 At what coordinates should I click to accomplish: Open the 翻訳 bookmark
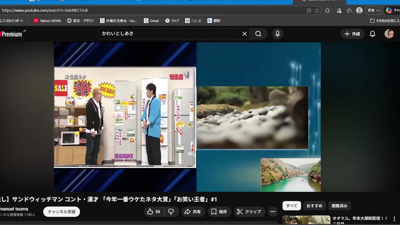pos(214,21)
